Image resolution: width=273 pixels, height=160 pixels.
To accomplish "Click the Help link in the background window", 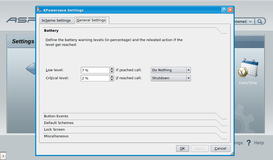I will (x=259, y=143).
